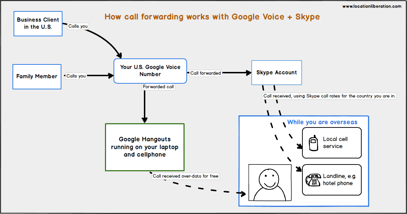The width and height of the screenshot is (407, 214).
Task: Select the 'Forwarded call' label
Action: 158,87
